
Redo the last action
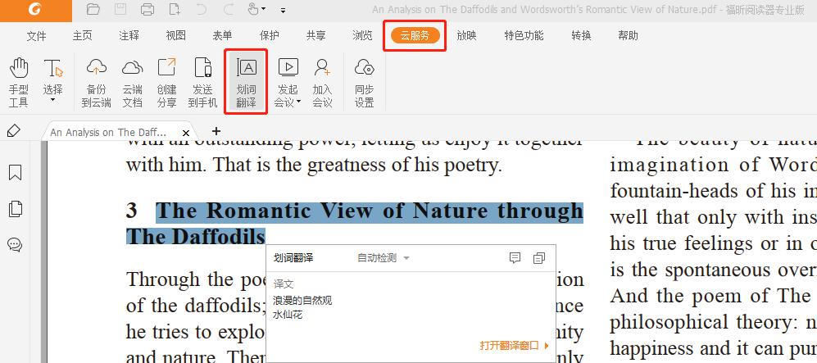[228, 9]
